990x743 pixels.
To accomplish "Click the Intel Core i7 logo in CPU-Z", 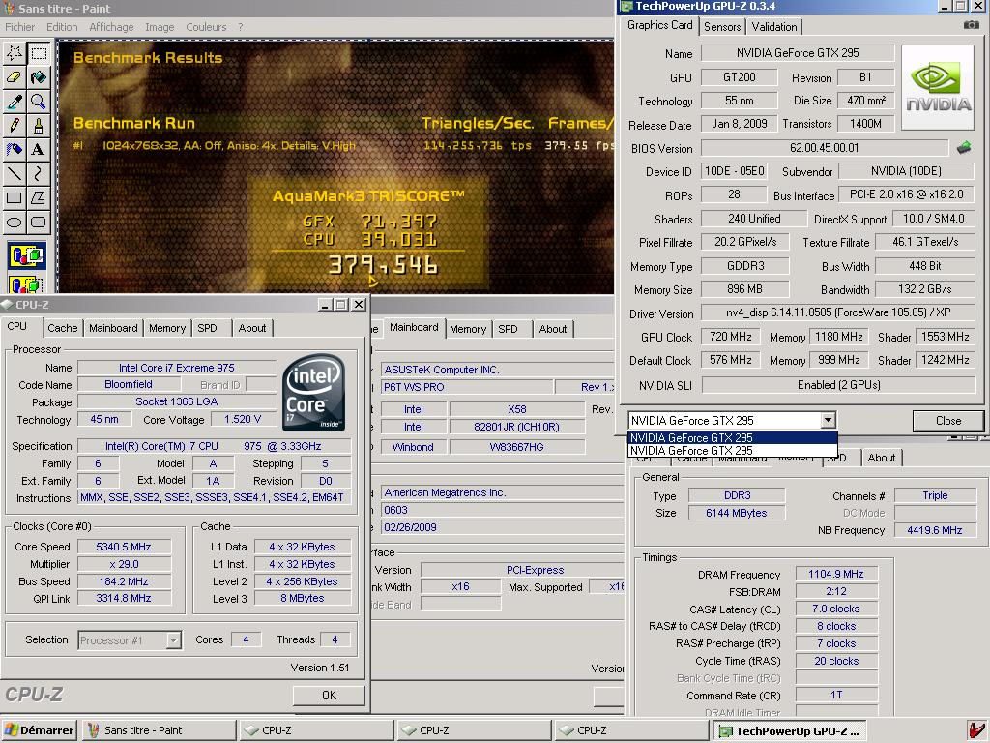I will click(x=314, y=393).
